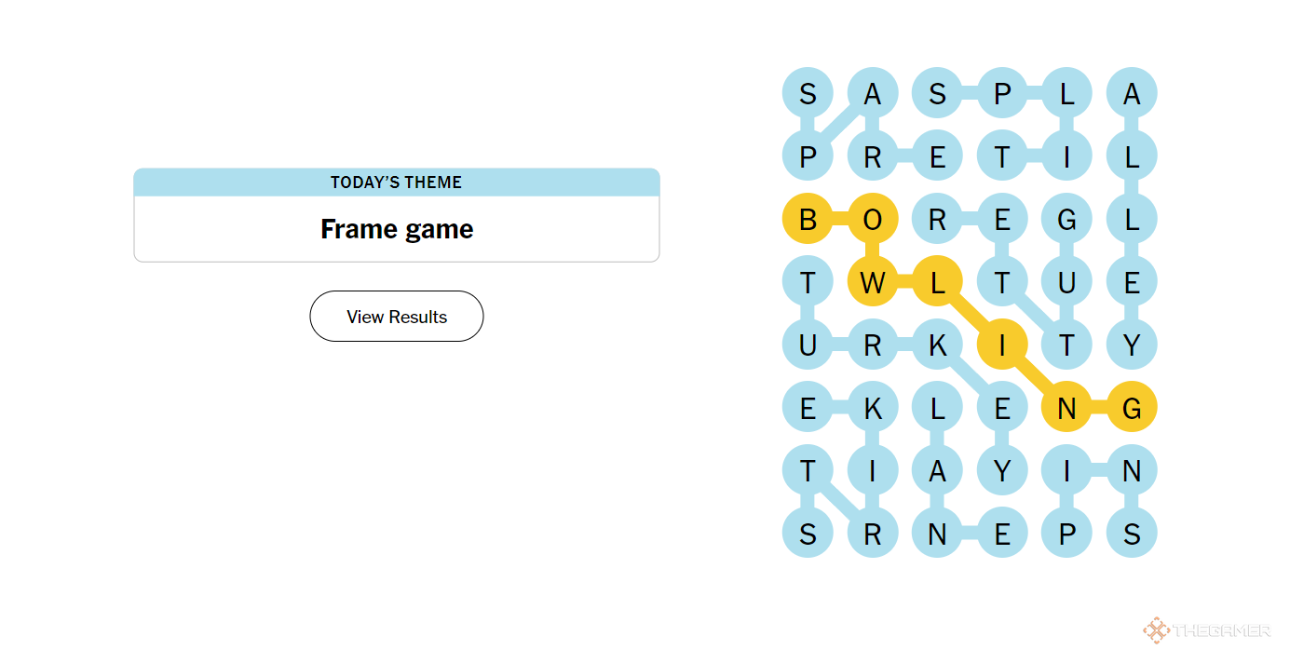Select the bottom-left corner S letter

pyautogui.click(x=808, y=534)
